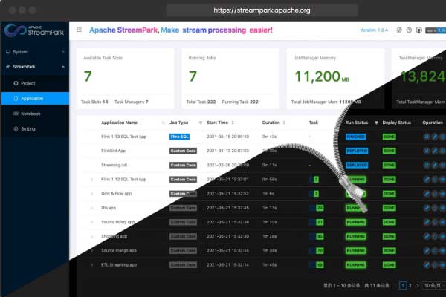The image size is (446, 297).
Task: Click the browser address bar URL
Action: point(262,10)
